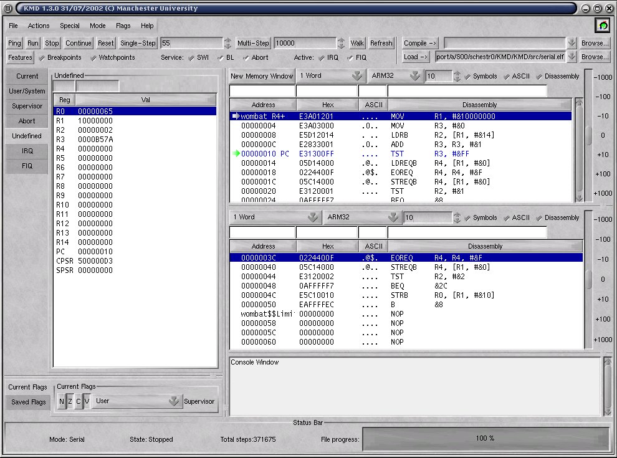The height and width of the screenshot is (458, 617).
Task: Click the Load file path input field
Action: tap(500, 57)
